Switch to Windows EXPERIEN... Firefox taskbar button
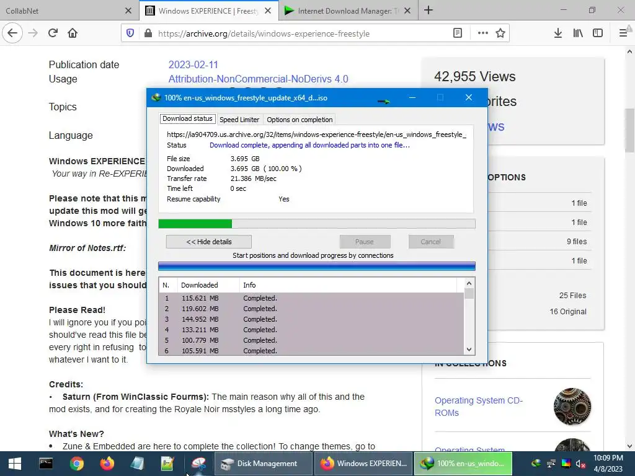Viewport: 635px width, 476px height. (x=363, y=464)
